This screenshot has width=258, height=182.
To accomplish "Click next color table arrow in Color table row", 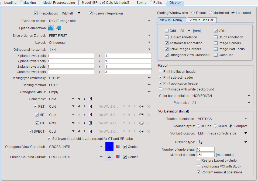I will click(x=84, y=99).
